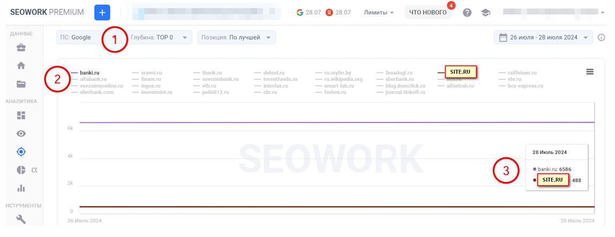Toggle investmint.ru series in legend

tap(152, 93)
